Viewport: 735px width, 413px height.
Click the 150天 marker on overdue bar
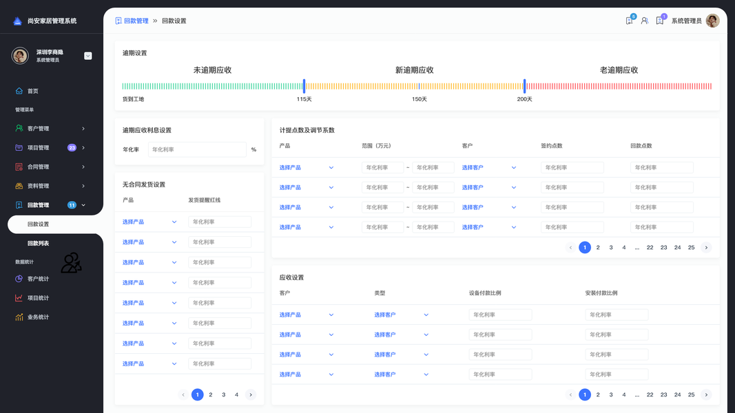tap(419, 86)
